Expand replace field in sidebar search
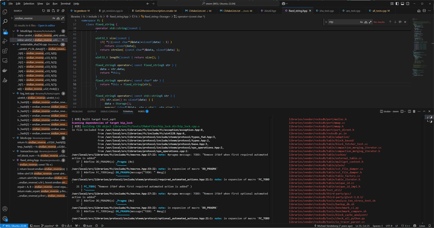The height and width of the screenshot is (228, 434). 11,18
